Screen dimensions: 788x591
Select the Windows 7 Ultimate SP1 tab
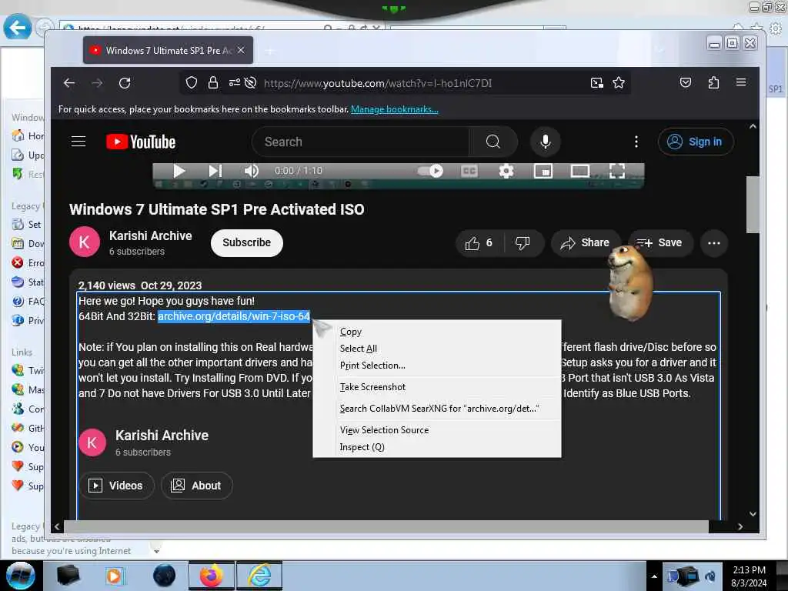click(x=168, y=50)
